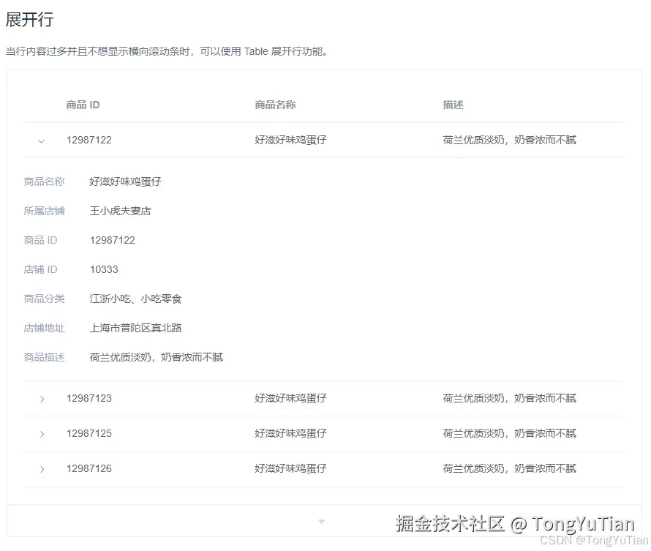This screenshot has height=551, width=651.
Task: Click the right-arrow chevron next to 12987125
Action: tap(42, 434)
